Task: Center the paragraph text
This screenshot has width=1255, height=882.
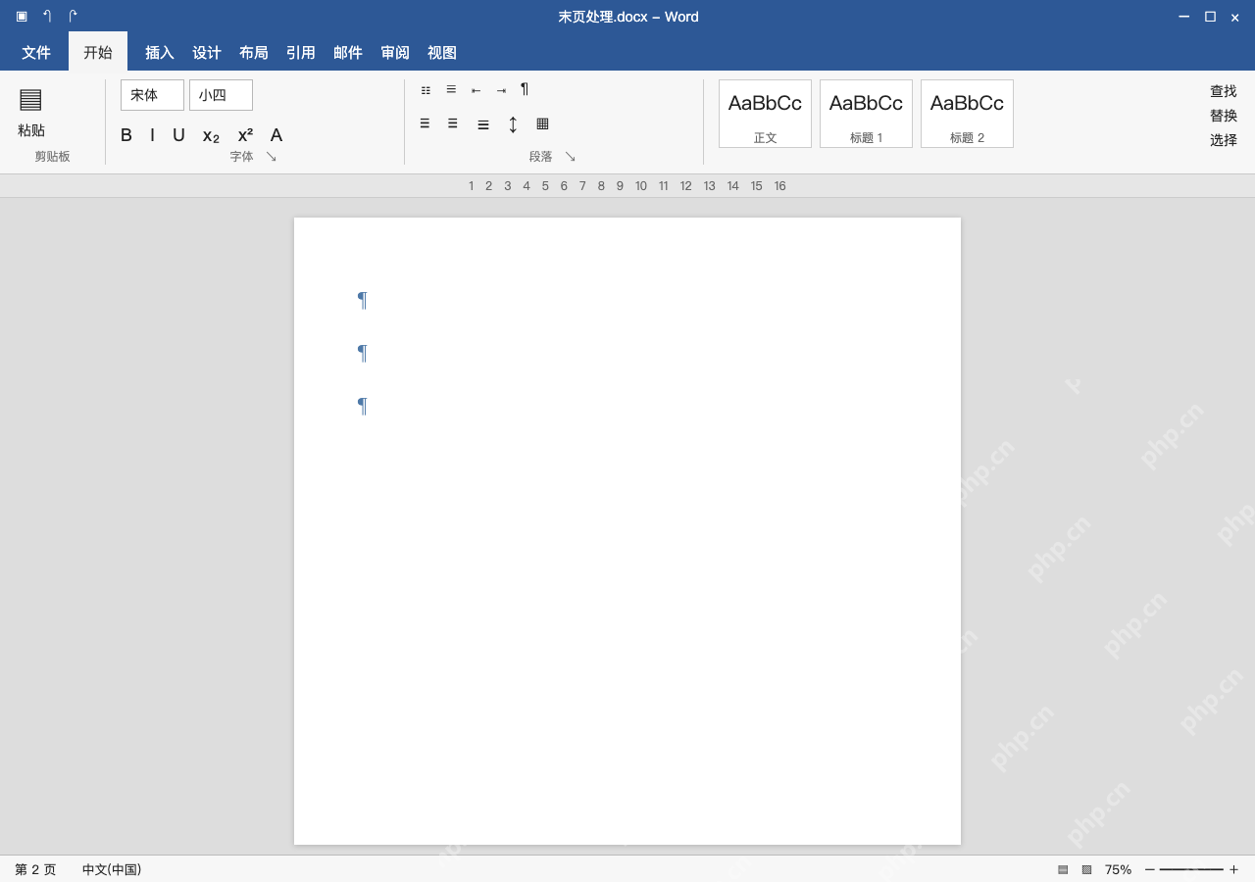Action: point(453,123)
